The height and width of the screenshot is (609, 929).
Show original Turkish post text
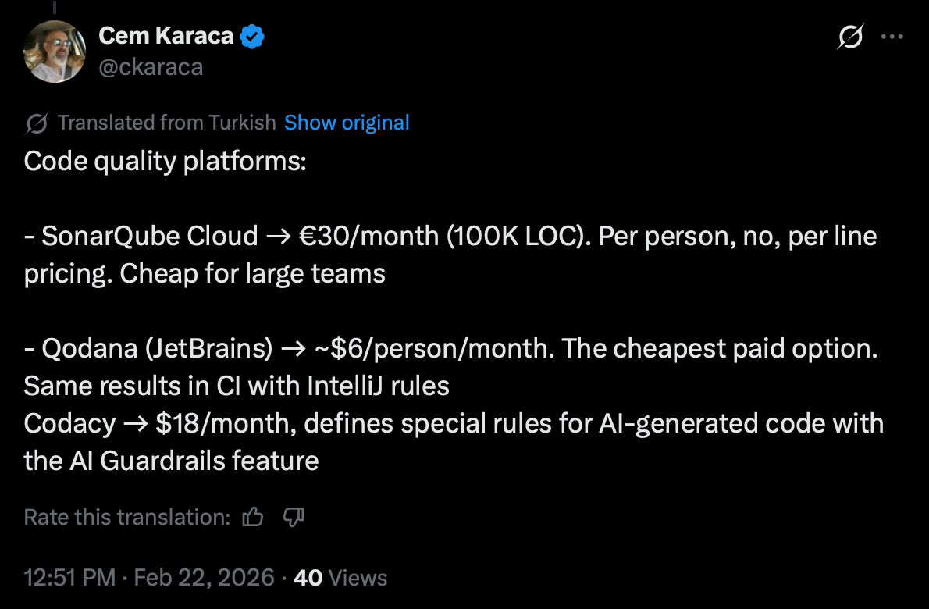pyautogui.click(x=347, y=123)
